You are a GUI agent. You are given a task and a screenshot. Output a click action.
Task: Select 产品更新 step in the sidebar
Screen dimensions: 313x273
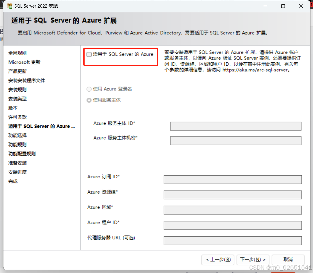(x=17, y=71)
